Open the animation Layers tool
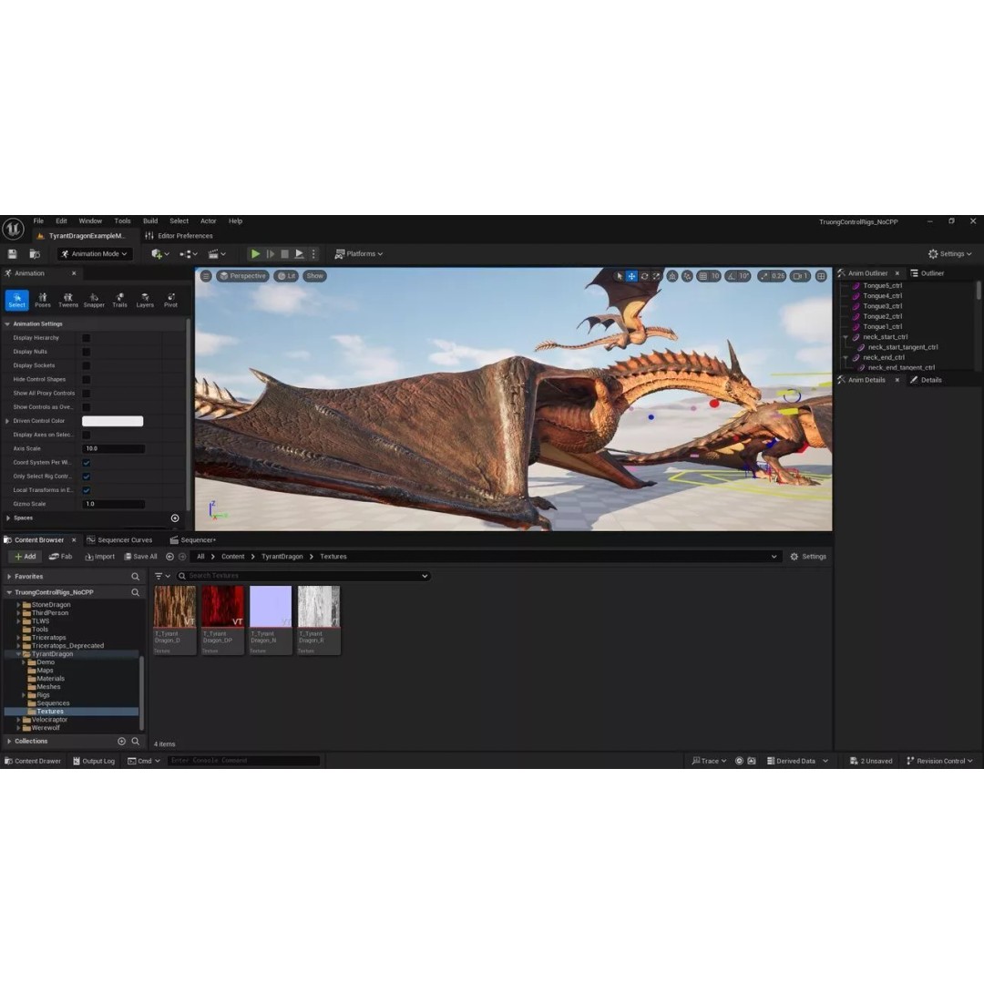This screenshot has width=984, height=984. (x=145, y=300)
